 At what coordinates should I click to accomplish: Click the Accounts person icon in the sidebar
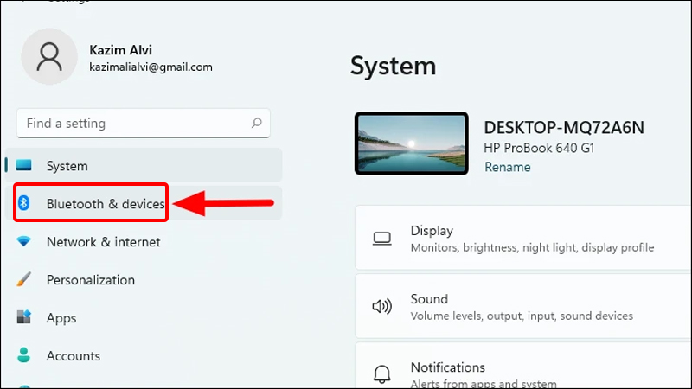(x=24, y=356)
